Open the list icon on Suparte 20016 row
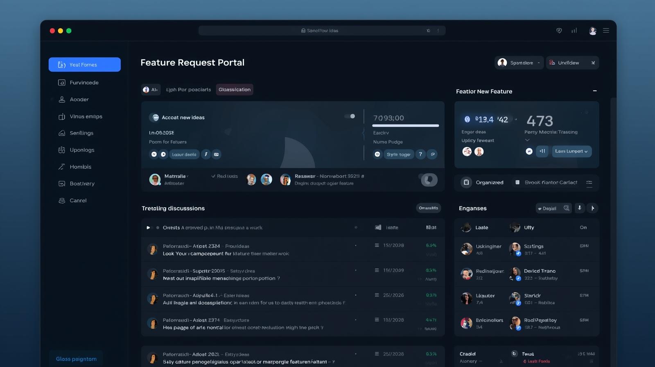The height and width of the screenshot is (367, 655). click(377, 270)
